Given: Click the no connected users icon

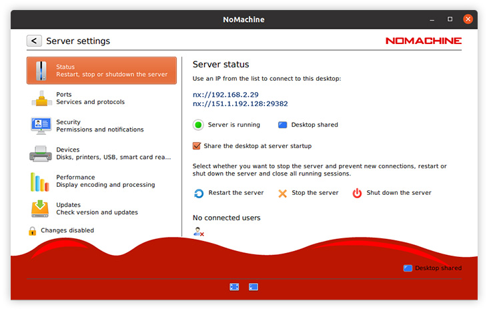Looking at the screenshot, I should [x=198, y=232].
